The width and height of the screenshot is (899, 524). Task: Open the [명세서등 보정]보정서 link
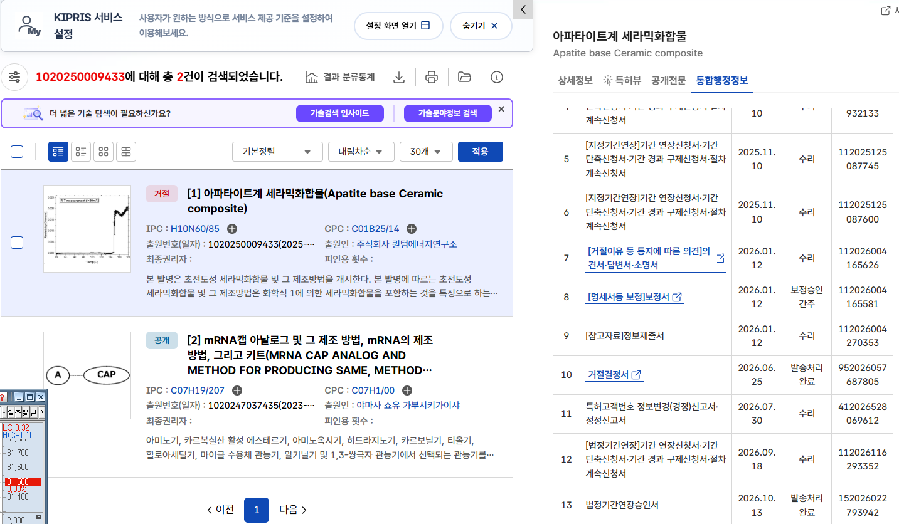coord(634,297)
